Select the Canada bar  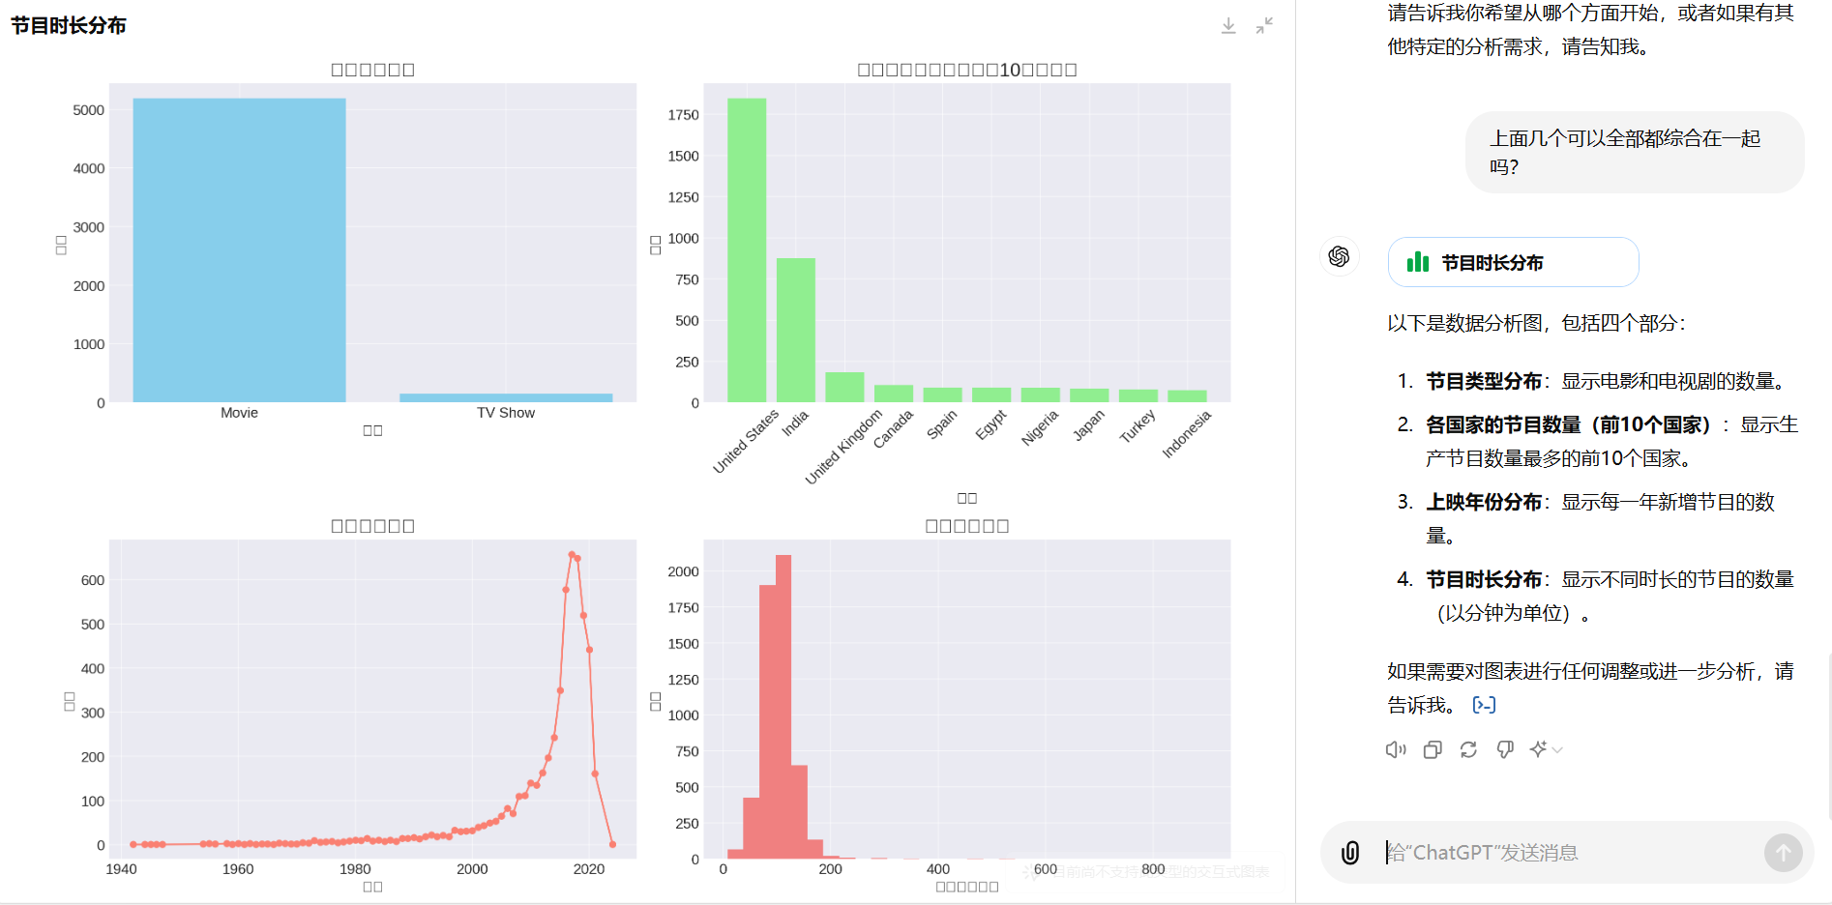pyautogui.click(x=894, y=394)
